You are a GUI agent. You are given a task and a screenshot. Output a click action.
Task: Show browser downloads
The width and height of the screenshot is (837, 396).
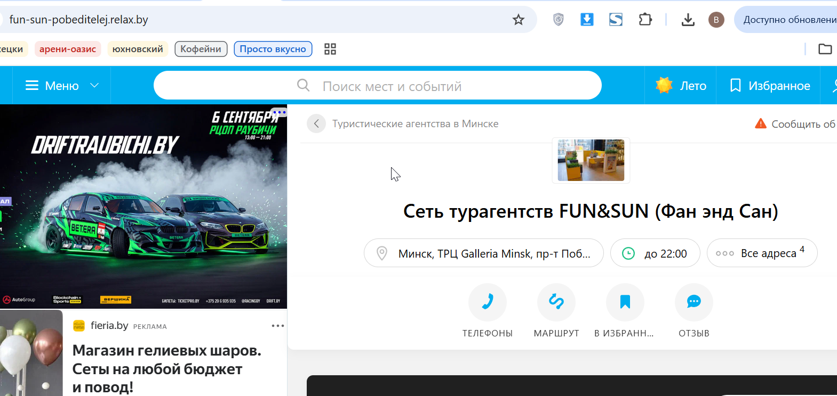(x=688, y=20)
